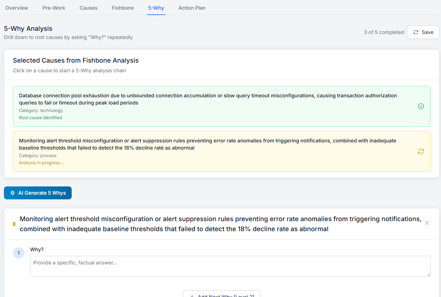Click 'Category: process' label
441x297 pixels.
[38, 156]
